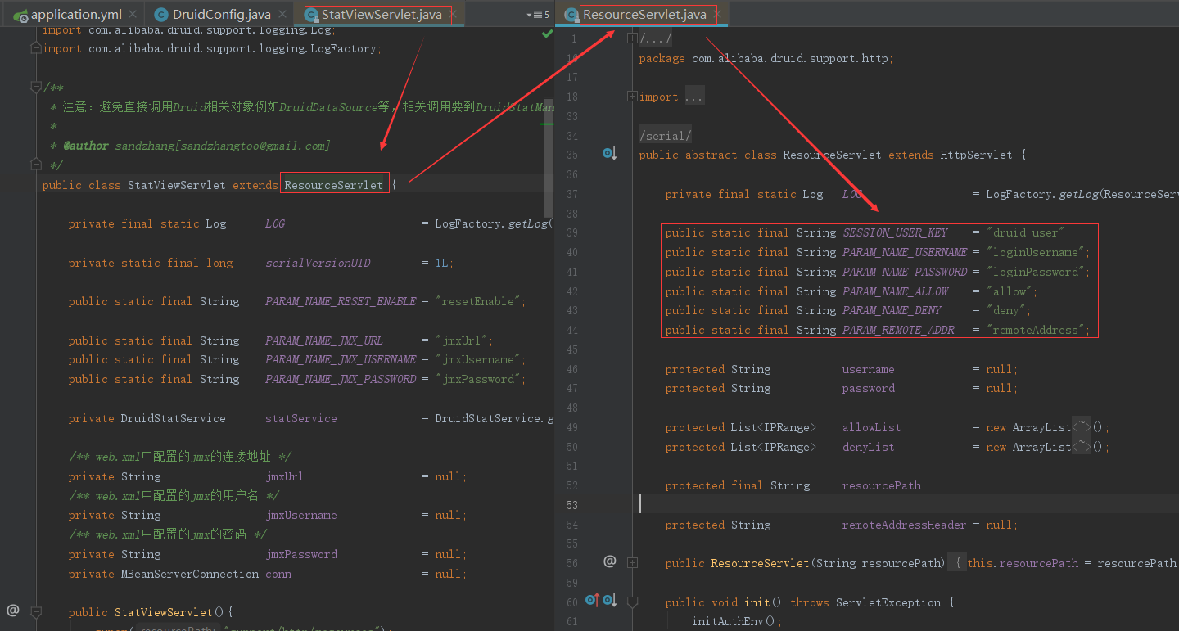Click the allowList field name

(x=871, y=427)
